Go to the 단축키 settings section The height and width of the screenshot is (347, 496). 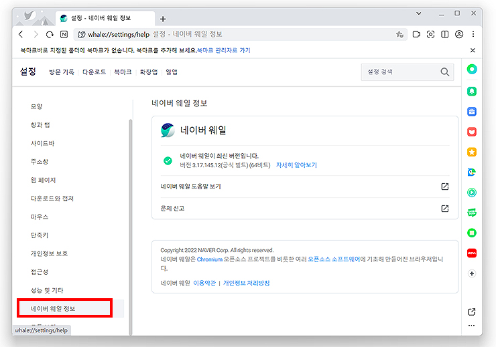[40, 235]
